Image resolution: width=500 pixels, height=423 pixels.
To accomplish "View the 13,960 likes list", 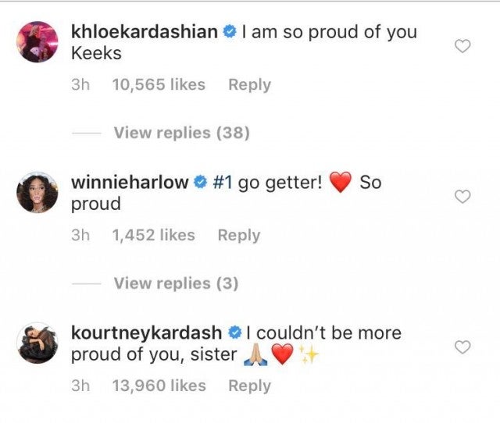I will (159, 386).
